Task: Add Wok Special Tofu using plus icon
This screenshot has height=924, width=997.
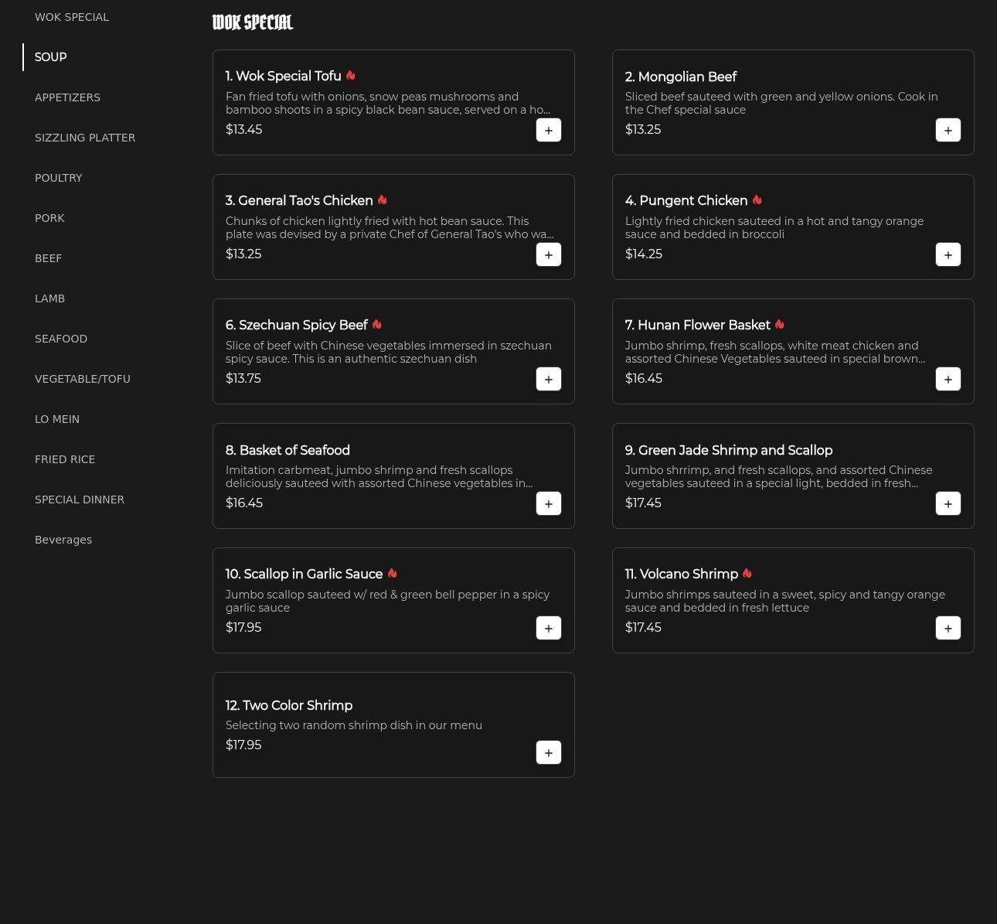Action: pyautogui.click(x=548, y=131)
